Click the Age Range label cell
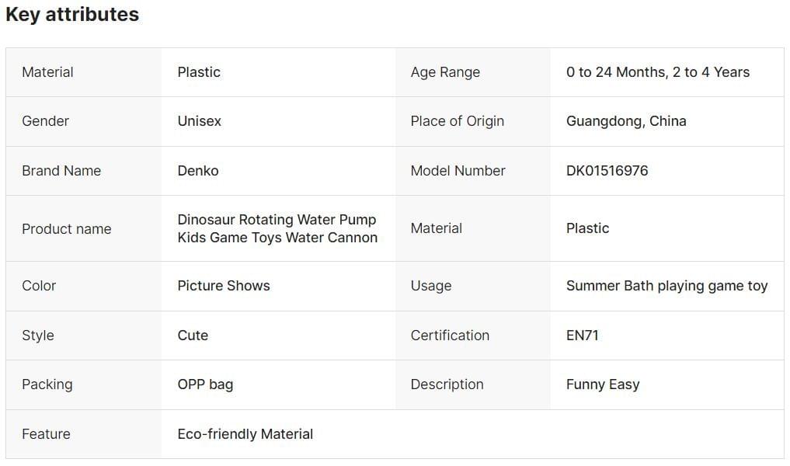 pos(445,72)
